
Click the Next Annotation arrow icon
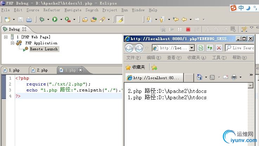[149, 19]
